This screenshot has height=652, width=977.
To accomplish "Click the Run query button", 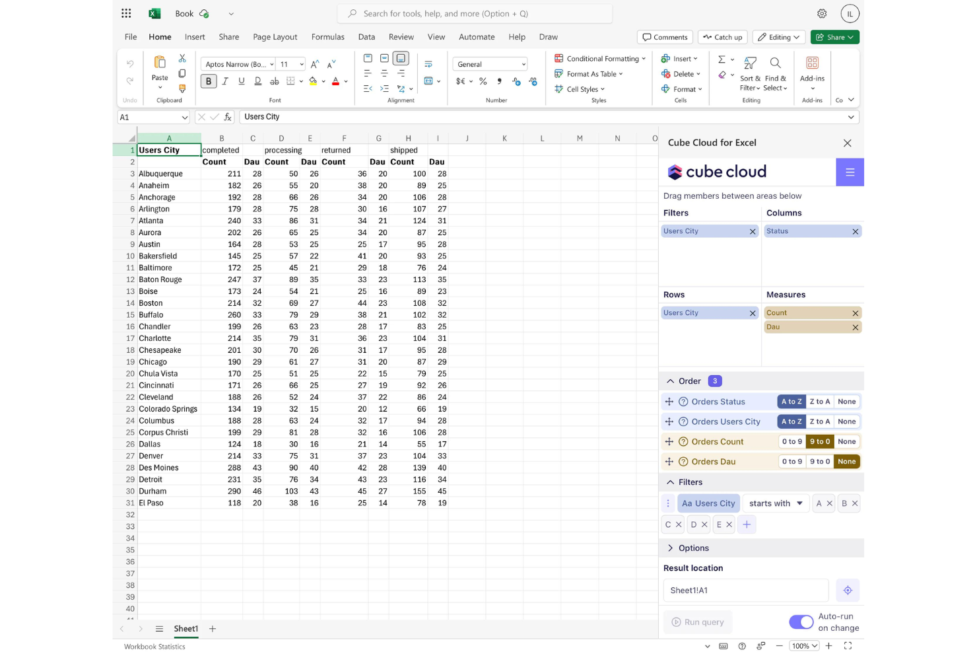I will (698, 622).
